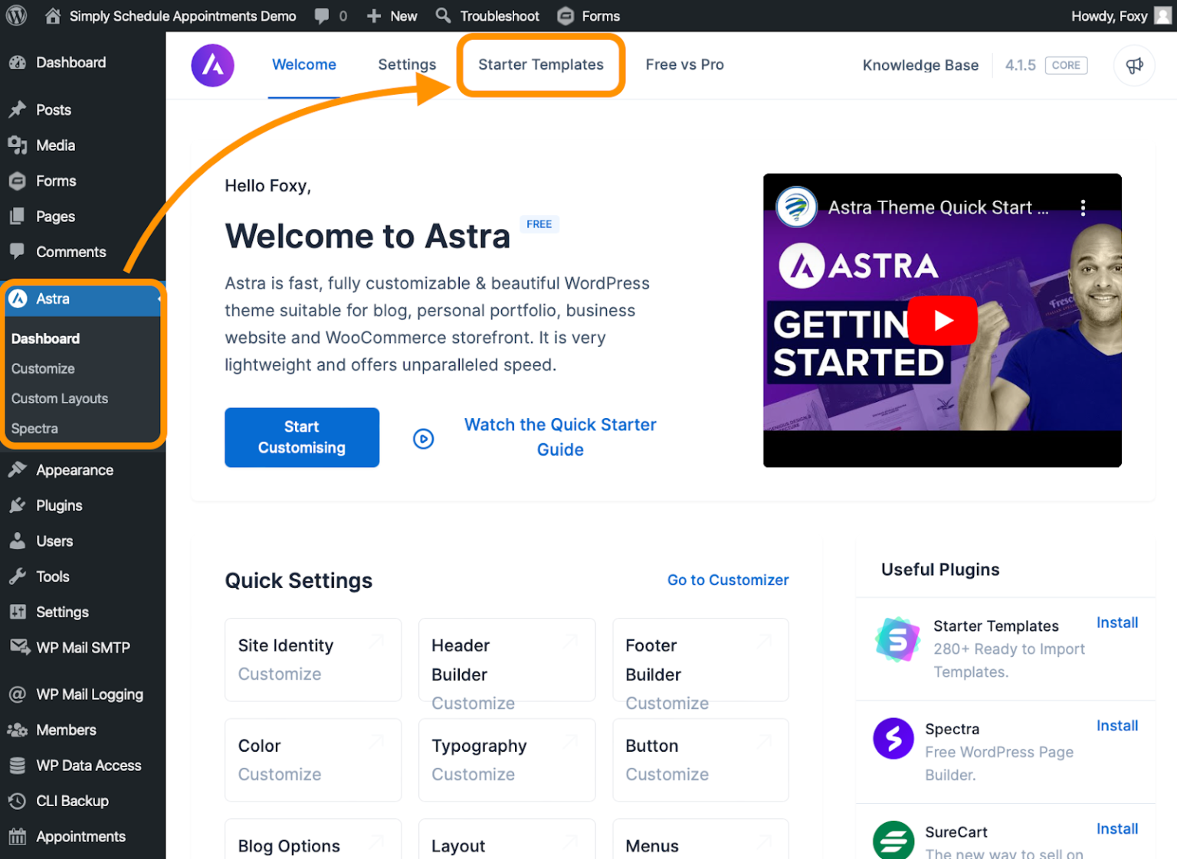This screenshot has width=1177, height=859.
Task: Click the Start Customising button
Action: tap(302, 437)
